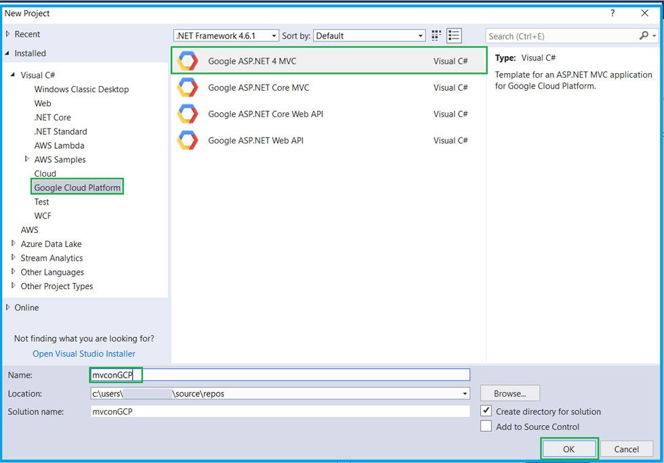Expand the AWS Samples tree node

(x=27, y=159)
